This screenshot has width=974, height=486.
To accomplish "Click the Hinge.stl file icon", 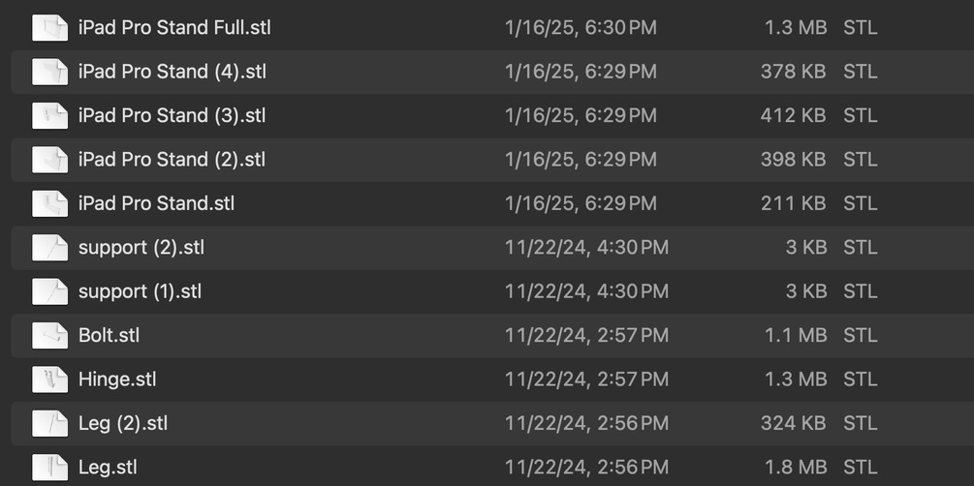I will [x=49, y=380].
